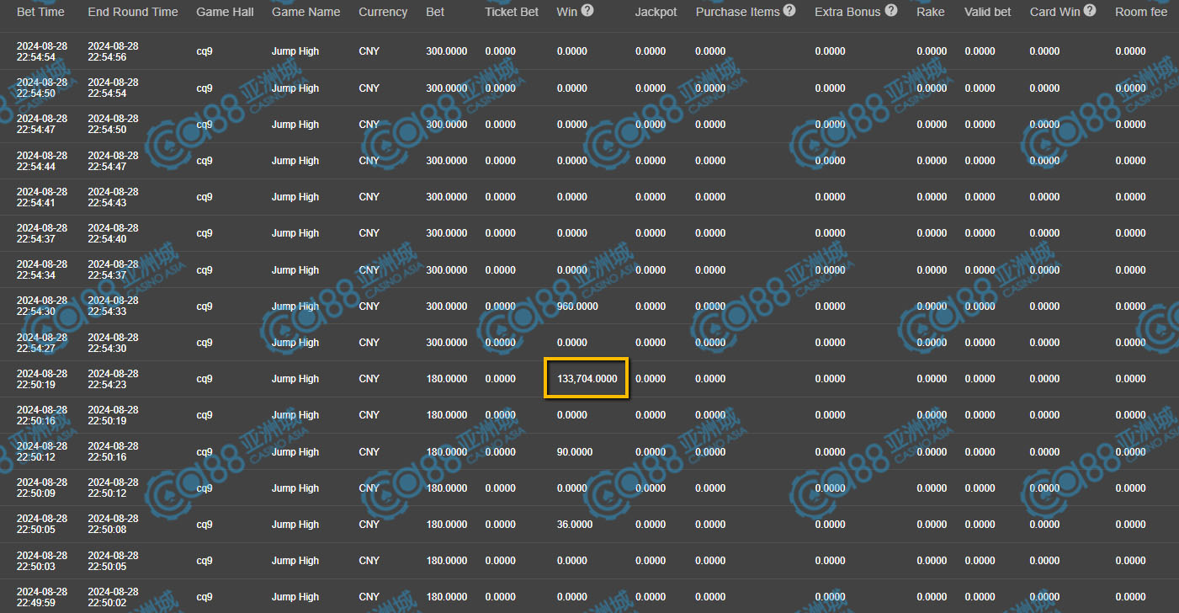Image resolution: width=1179 pixels, height=613 pixels.
Task: Click Bet Time cell 2024-08-28 22:50:19
Action: 42,379
